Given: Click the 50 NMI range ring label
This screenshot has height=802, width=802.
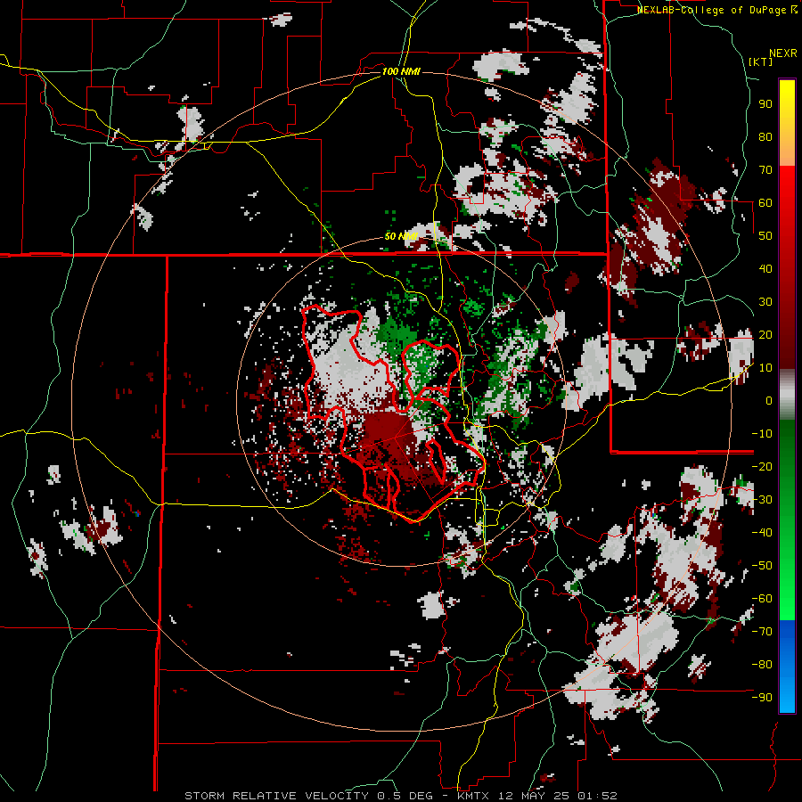Looking at the screenshot, I should coord(401,236).
